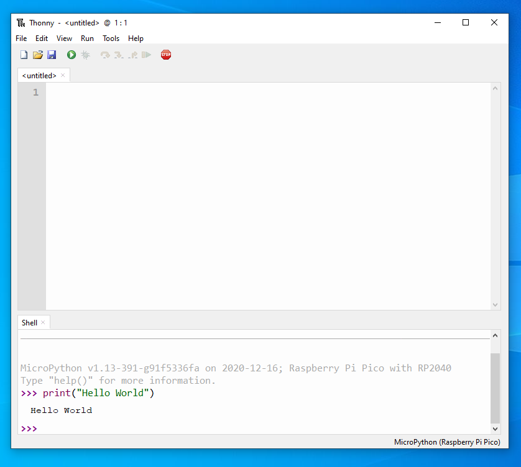The image size is (521, 467).
Task: Click the Shell scrollbar up arrow
Action: click(x=495, y=335)
